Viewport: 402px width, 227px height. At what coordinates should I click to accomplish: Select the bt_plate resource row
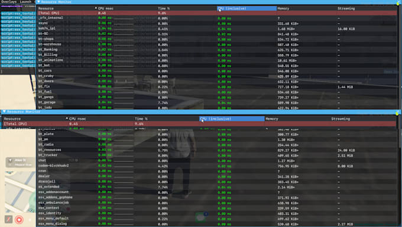216,134
